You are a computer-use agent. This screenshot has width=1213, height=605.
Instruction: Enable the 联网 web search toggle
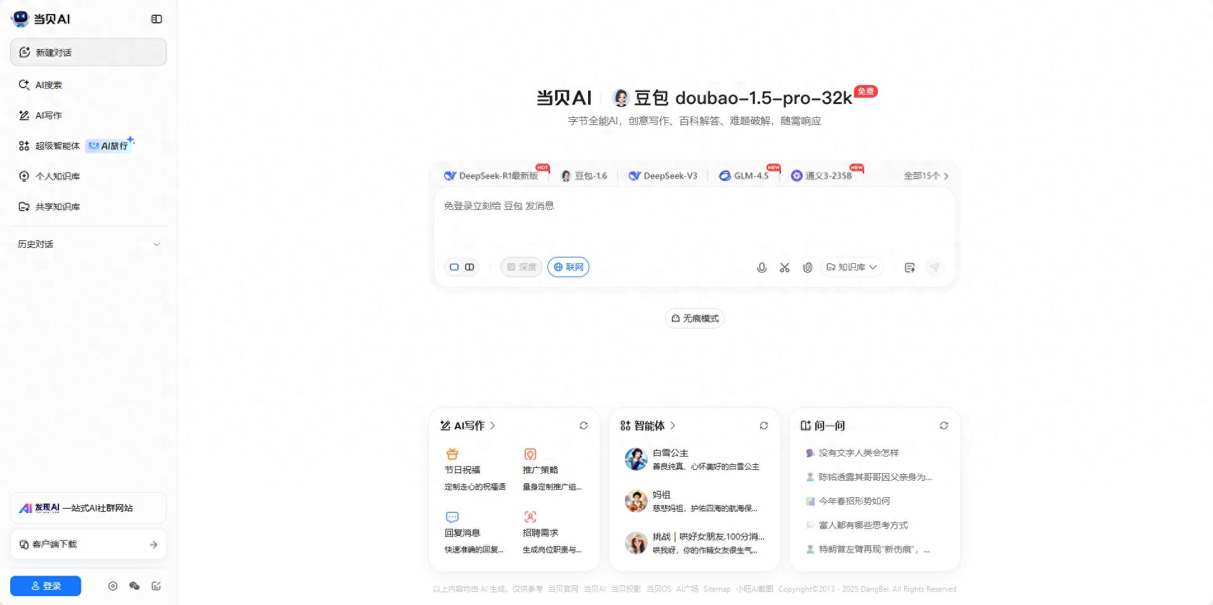tap(568, 267)
